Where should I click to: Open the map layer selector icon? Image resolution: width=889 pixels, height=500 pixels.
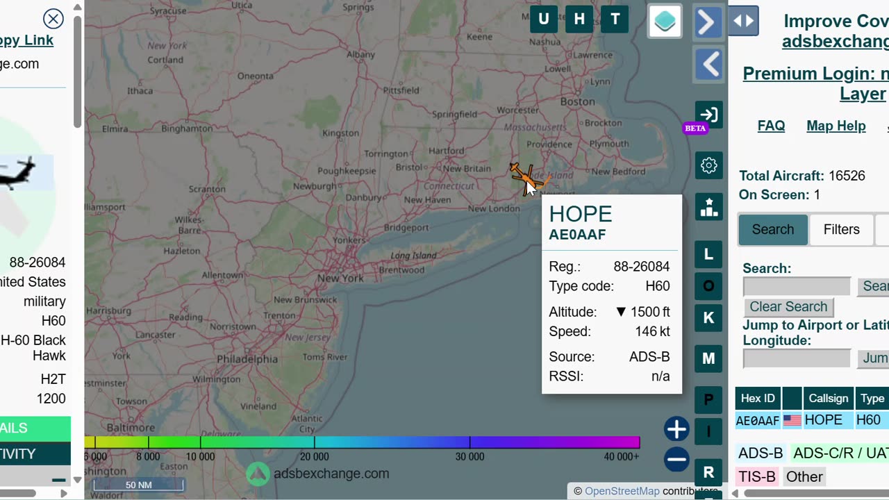pos(665,22)
